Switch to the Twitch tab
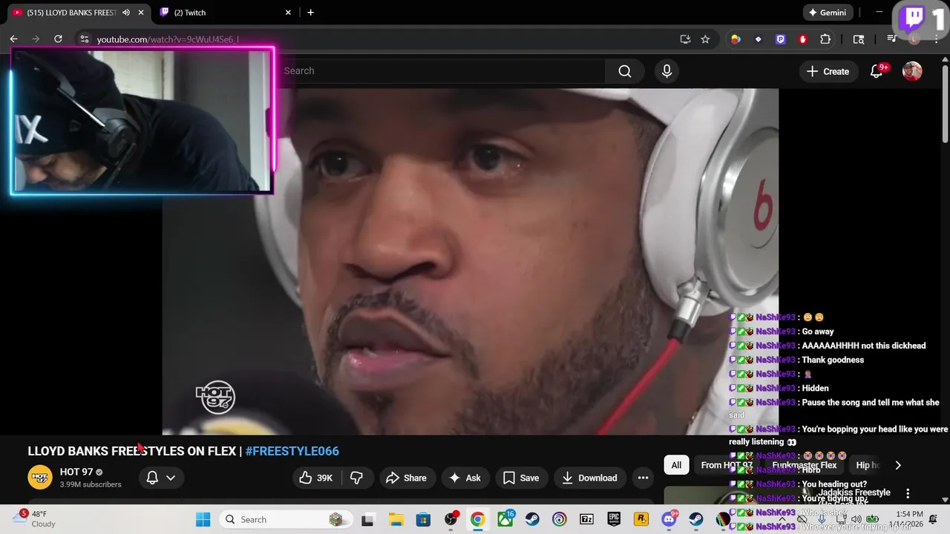Screen dimensions: 950x534 pos(223,13)
